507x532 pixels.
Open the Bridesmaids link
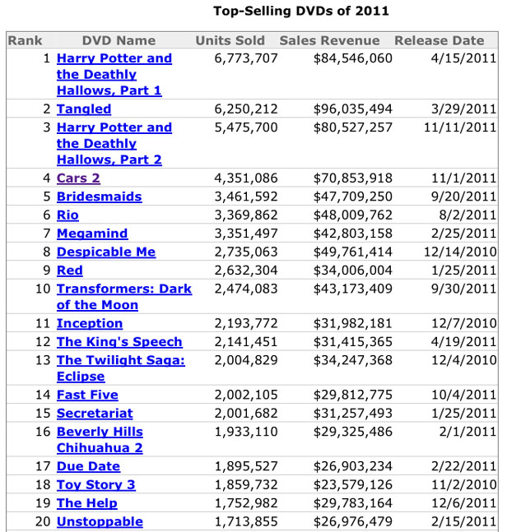point(99,197)
